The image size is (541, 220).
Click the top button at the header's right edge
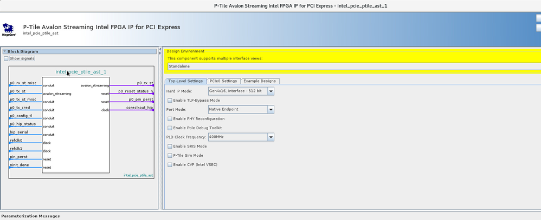point(539,18)
